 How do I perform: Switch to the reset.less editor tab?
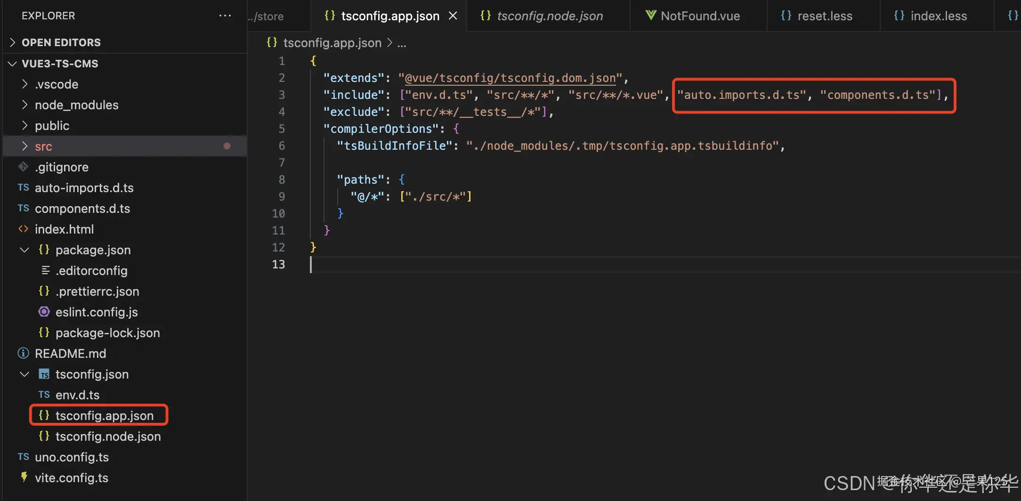824,16
